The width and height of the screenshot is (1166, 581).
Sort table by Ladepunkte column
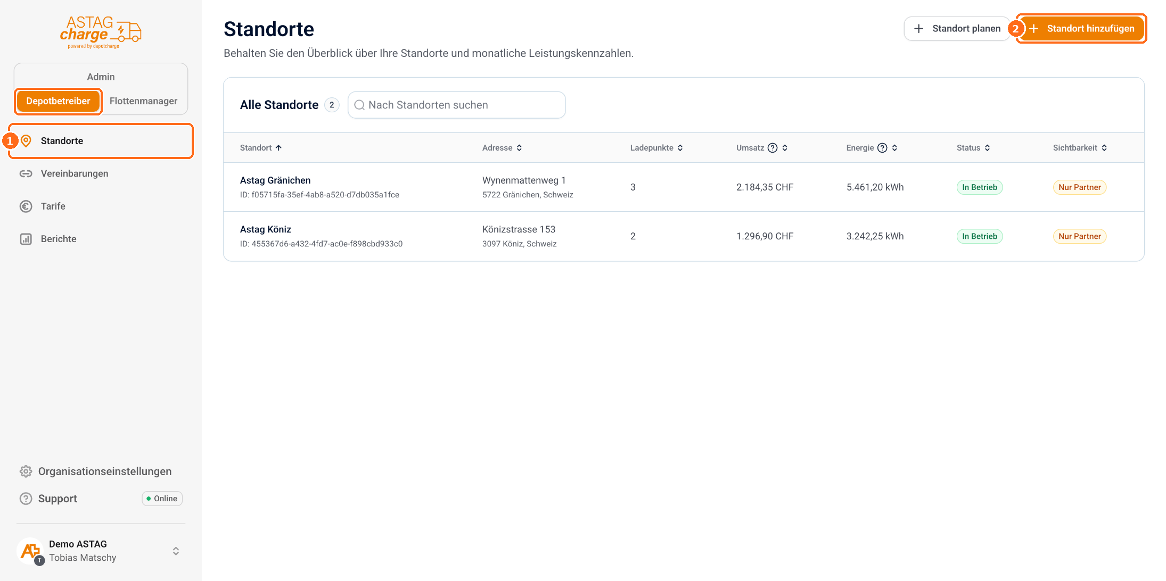point(656,148)
